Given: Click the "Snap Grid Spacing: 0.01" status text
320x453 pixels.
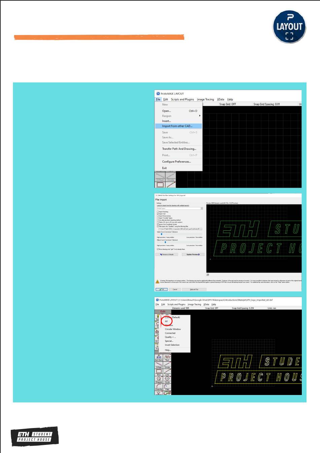Looking at the screenshot, I should click(267, 104).
